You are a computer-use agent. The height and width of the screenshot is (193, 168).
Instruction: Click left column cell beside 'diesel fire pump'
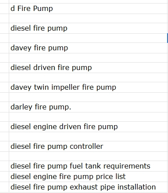(x=4, y=28)
